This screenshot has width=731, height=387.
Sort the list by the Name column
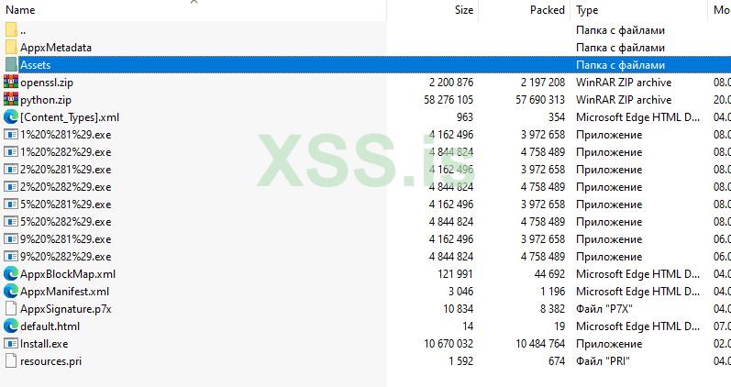tap(20, 10)
